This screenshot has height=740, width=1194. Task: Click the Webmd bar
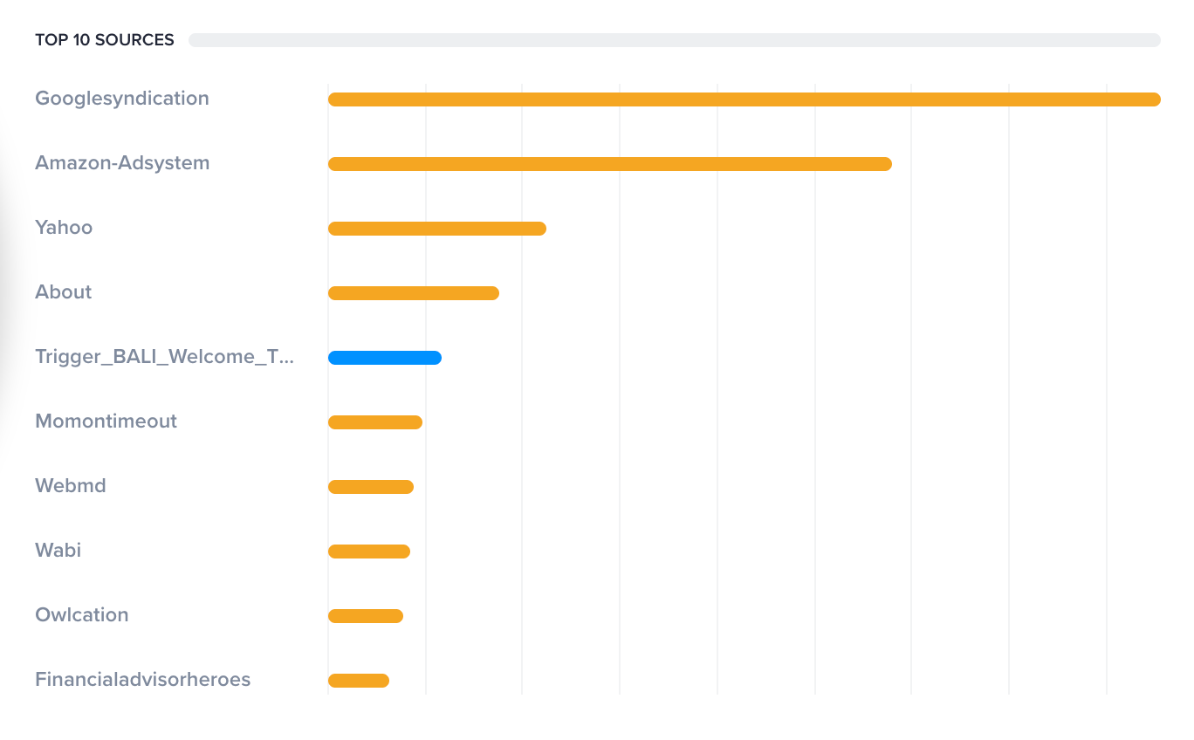coord(370,487)
